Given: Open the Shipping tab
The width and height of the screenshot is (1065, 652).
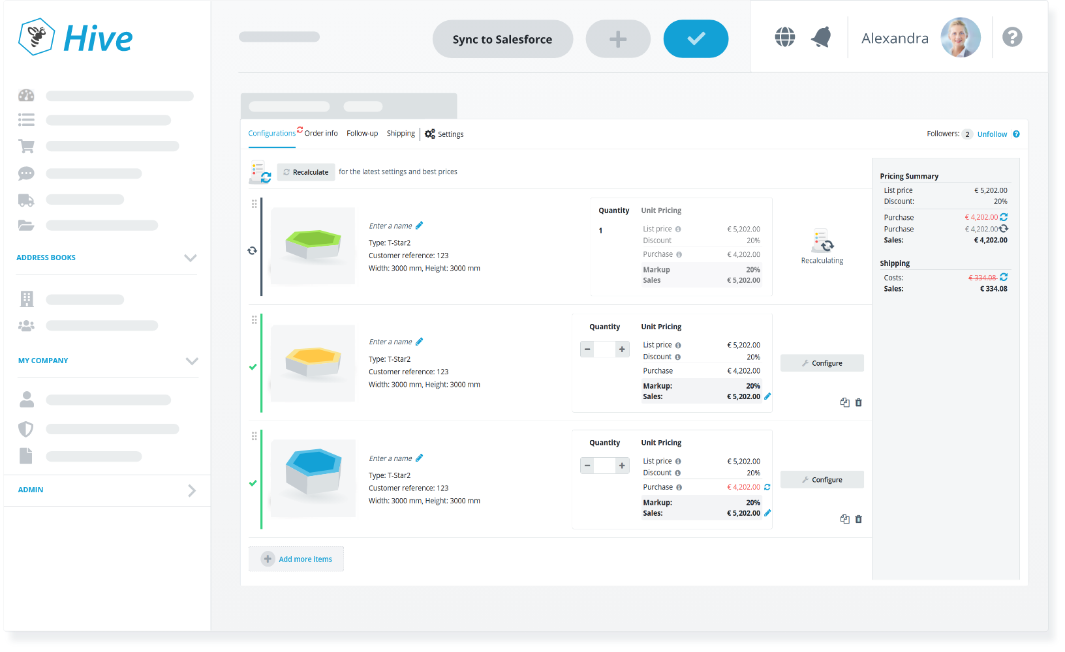Looking at the screenshot, I should (401, 134).
